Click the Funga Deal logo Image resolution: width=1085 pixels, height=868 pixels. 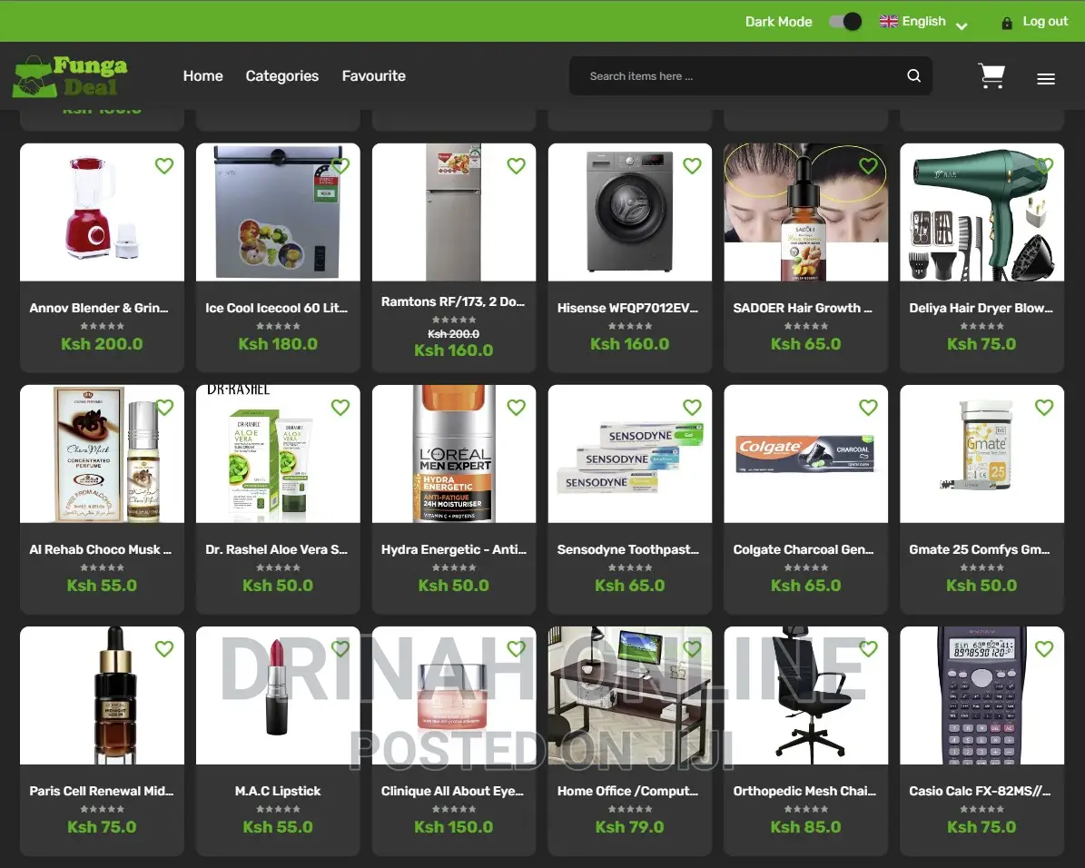coord(70,76)
